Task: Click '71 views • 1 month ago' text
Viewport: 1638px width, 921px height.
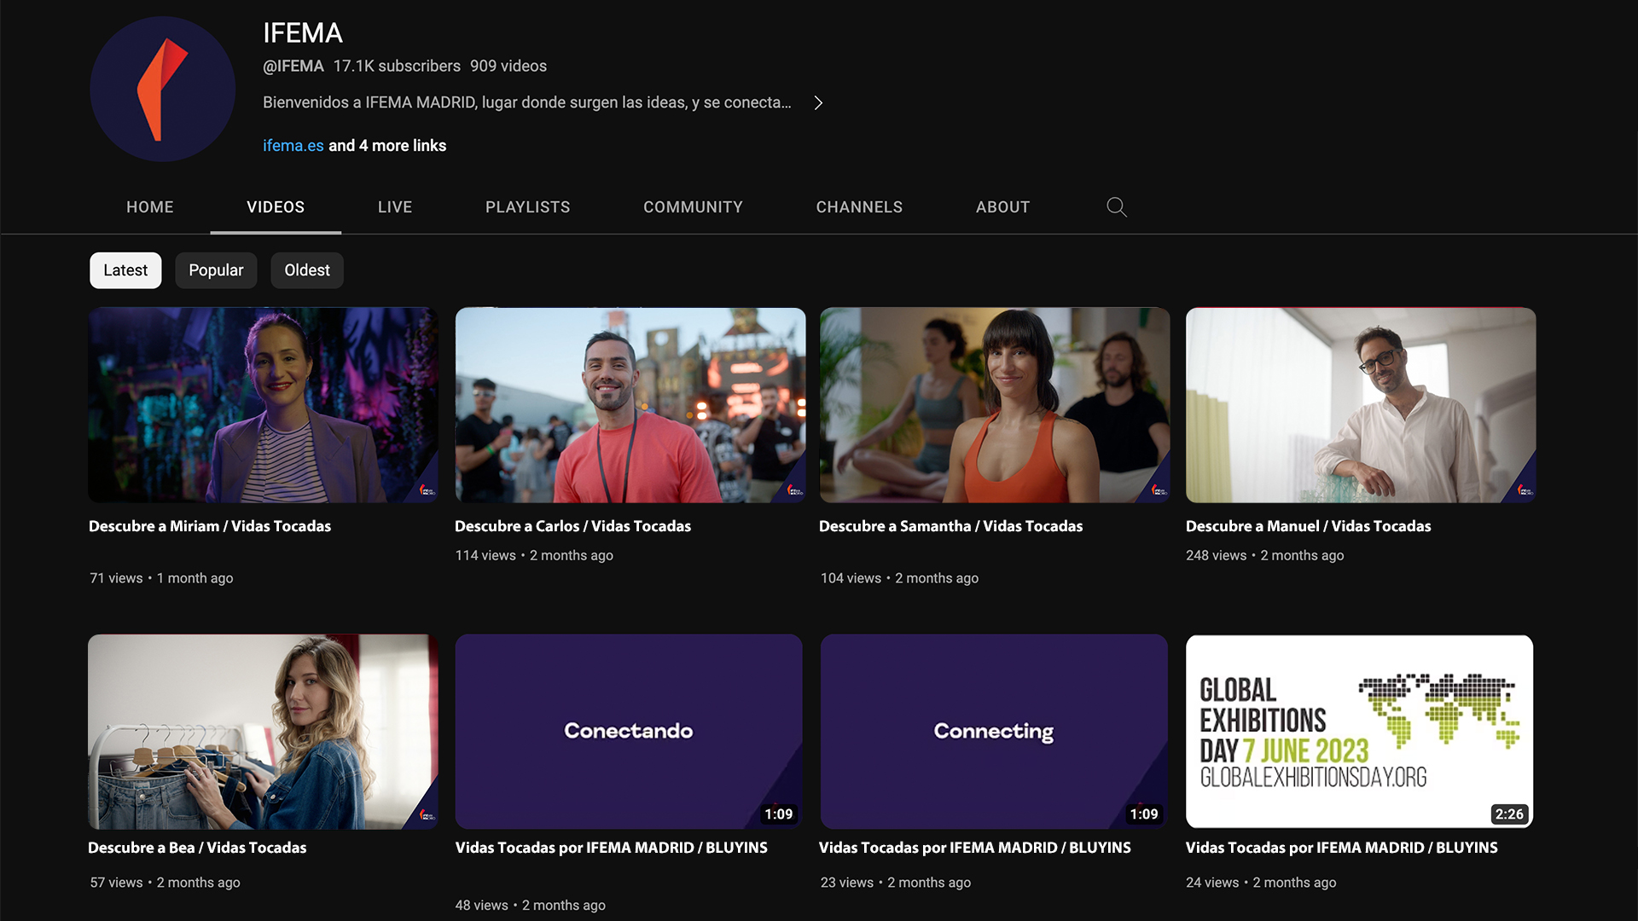Action: [161, 578]
